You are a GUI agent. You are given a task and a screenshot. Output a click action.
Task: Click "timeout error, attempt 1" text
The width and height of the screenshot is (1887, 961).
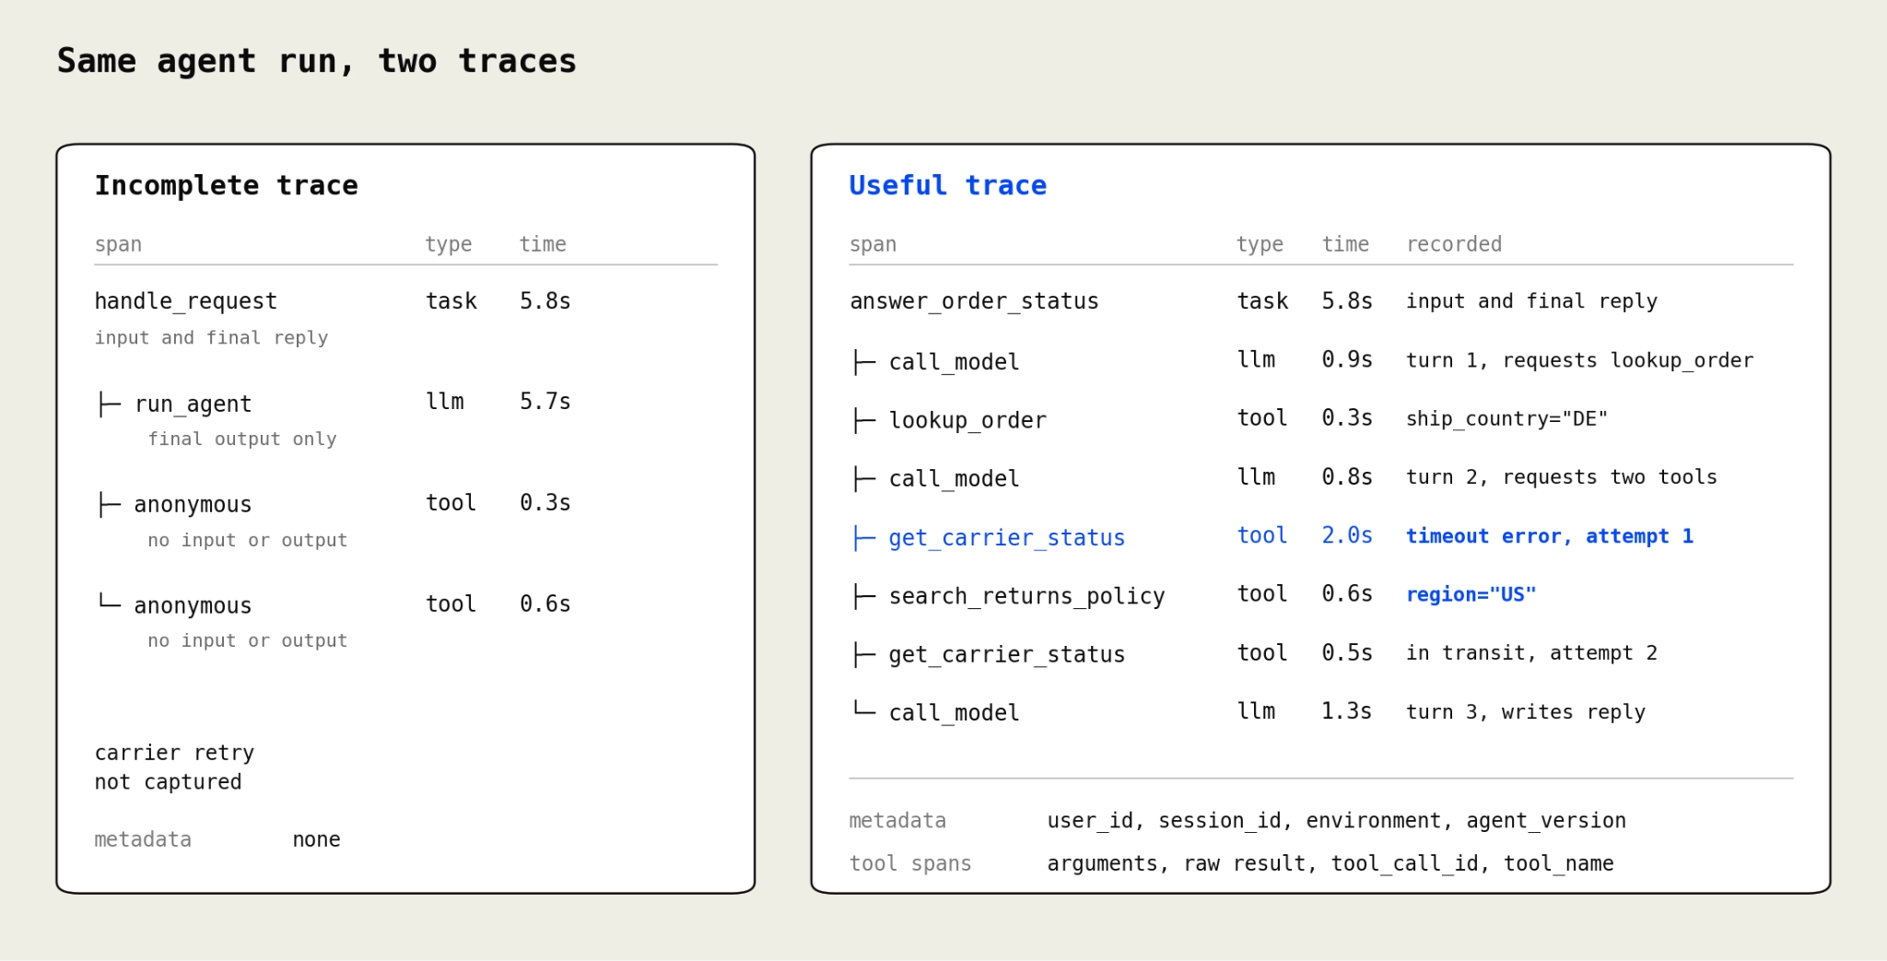[x=1550, y=536]
